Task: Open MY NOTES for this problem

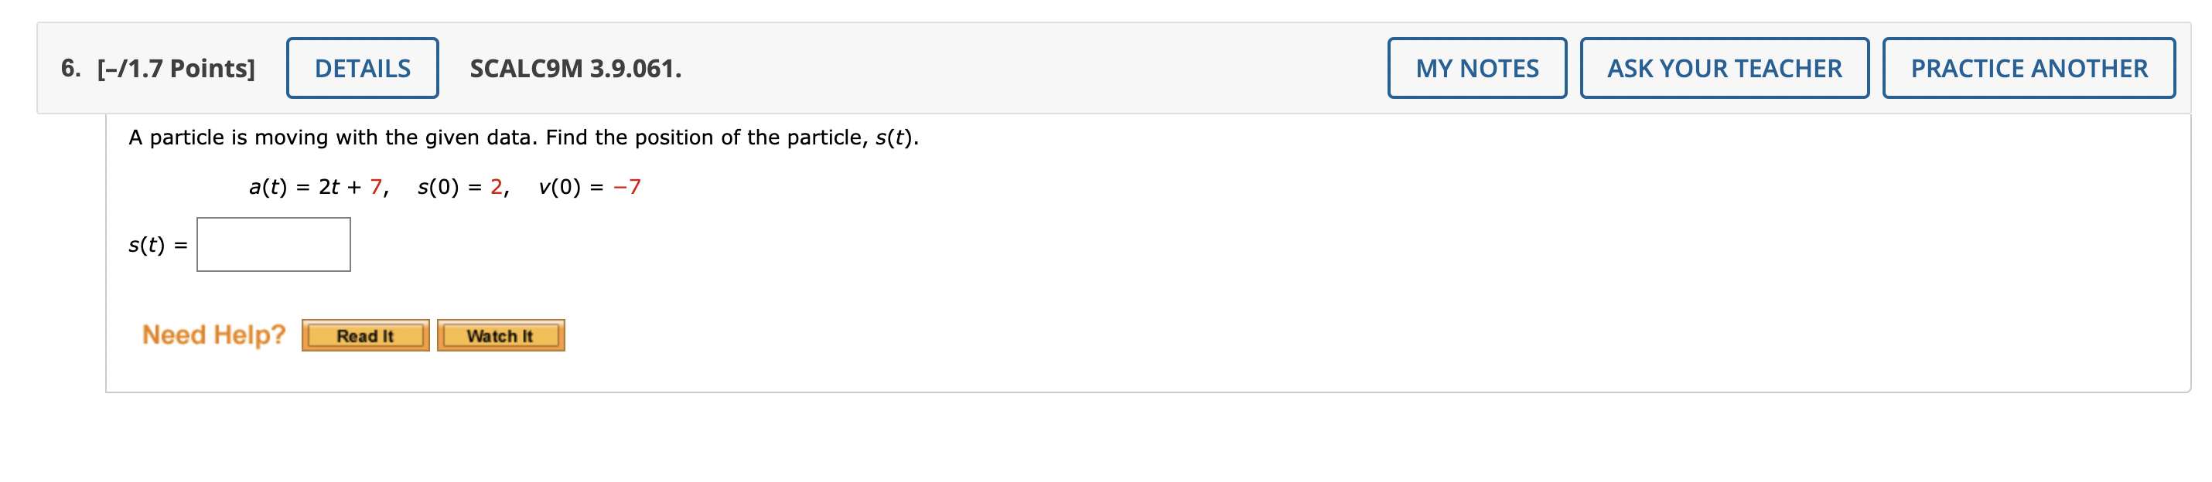Action: (1475, 68)
